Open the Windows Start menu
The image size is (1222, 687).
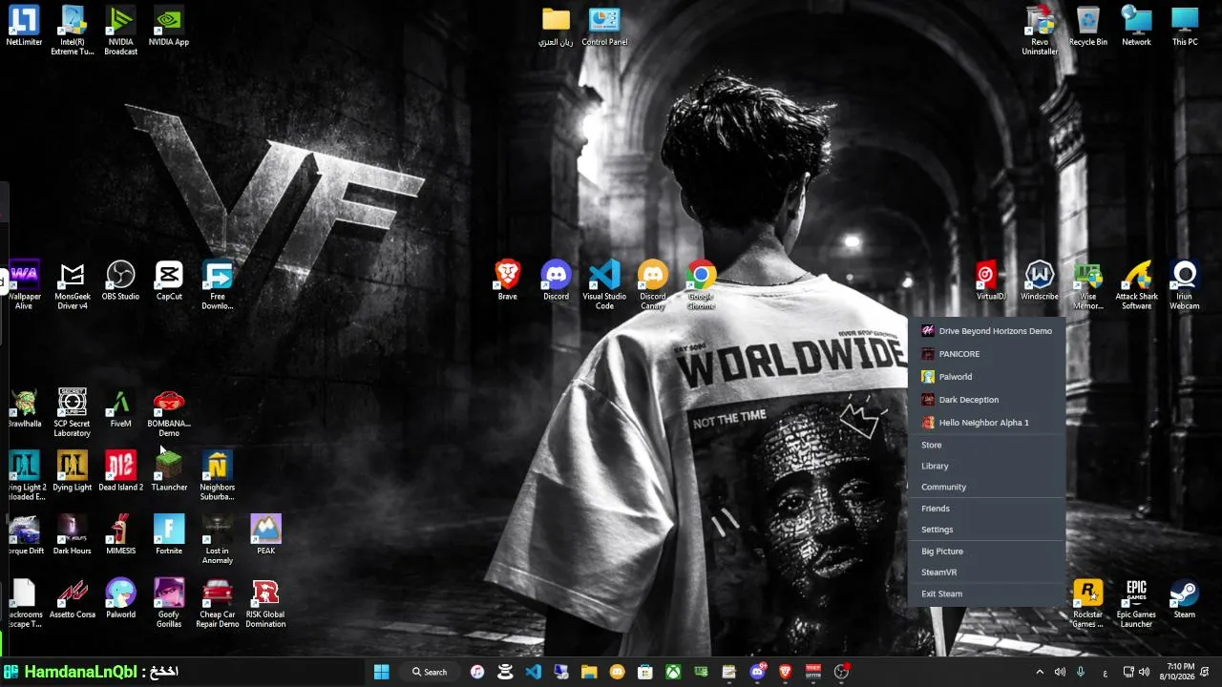click(381, 672)
